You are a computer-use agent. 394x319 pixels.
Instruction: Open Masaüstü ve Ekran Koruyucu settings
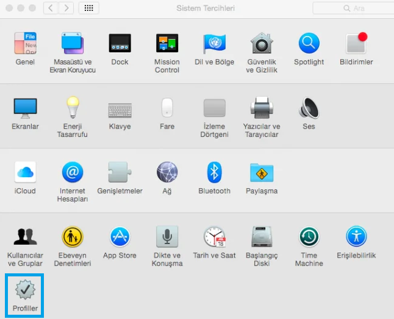(73, 44)
